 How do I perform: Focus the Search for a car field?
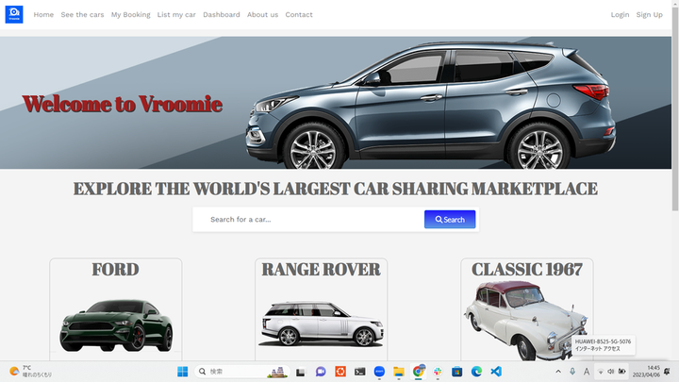(308, 220)
